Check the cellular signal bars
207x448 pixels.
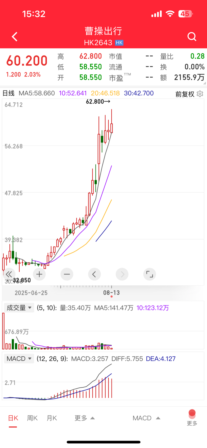[157, 14]
